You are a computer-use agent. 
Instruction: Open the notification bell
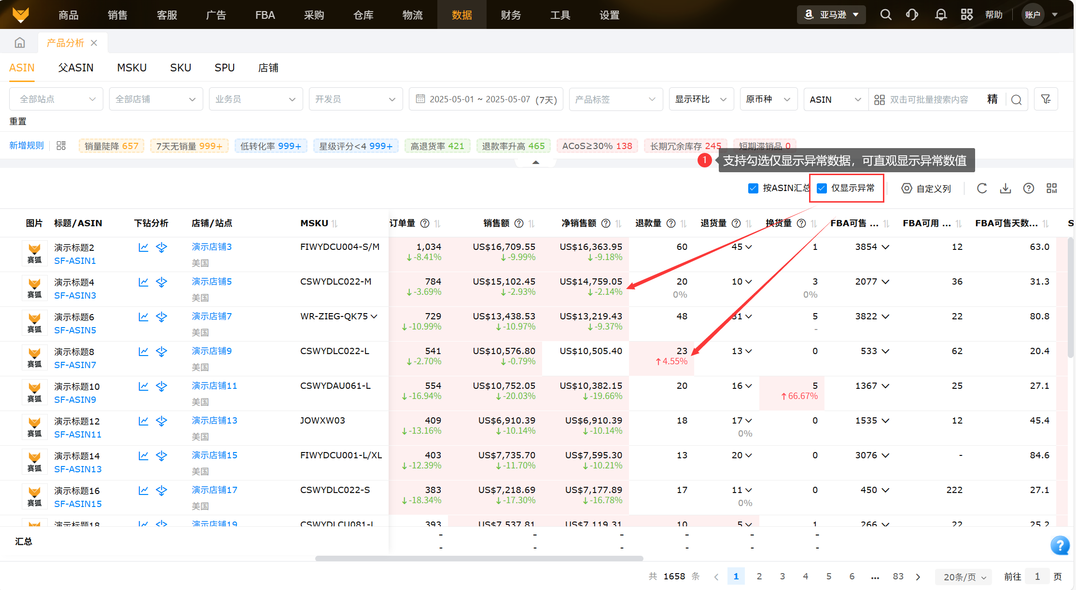tap(940, 14)
